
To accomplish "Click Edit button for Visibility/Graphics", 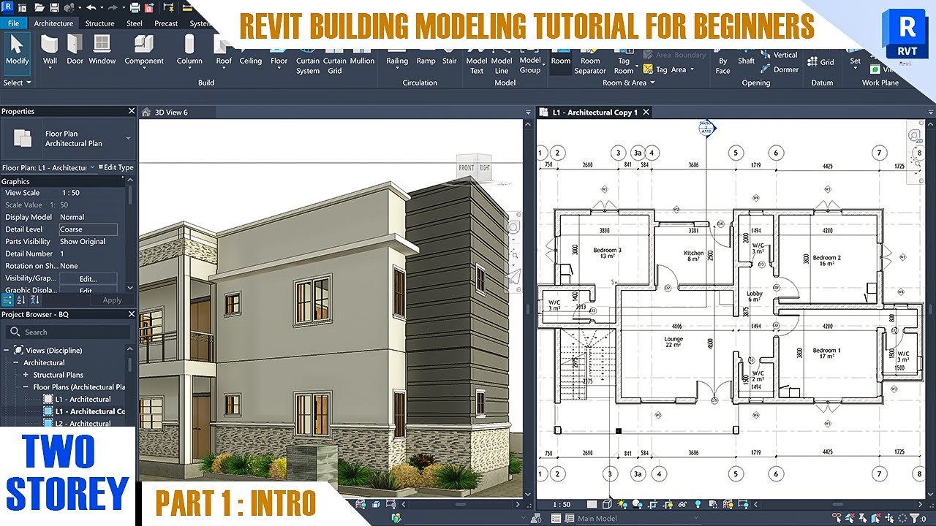I will pyautogui.click(x=88, y=278).
